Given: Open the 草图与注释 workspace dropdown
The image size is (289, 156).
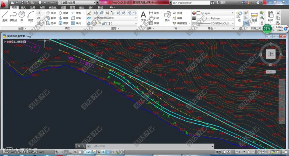Looking at the screenshot, I should pos(77,2).
